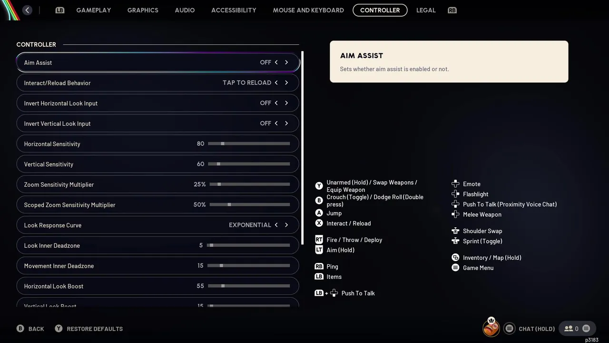
Task: Adjust the Look Inner Deadzone slider
Action: [249, 245]
